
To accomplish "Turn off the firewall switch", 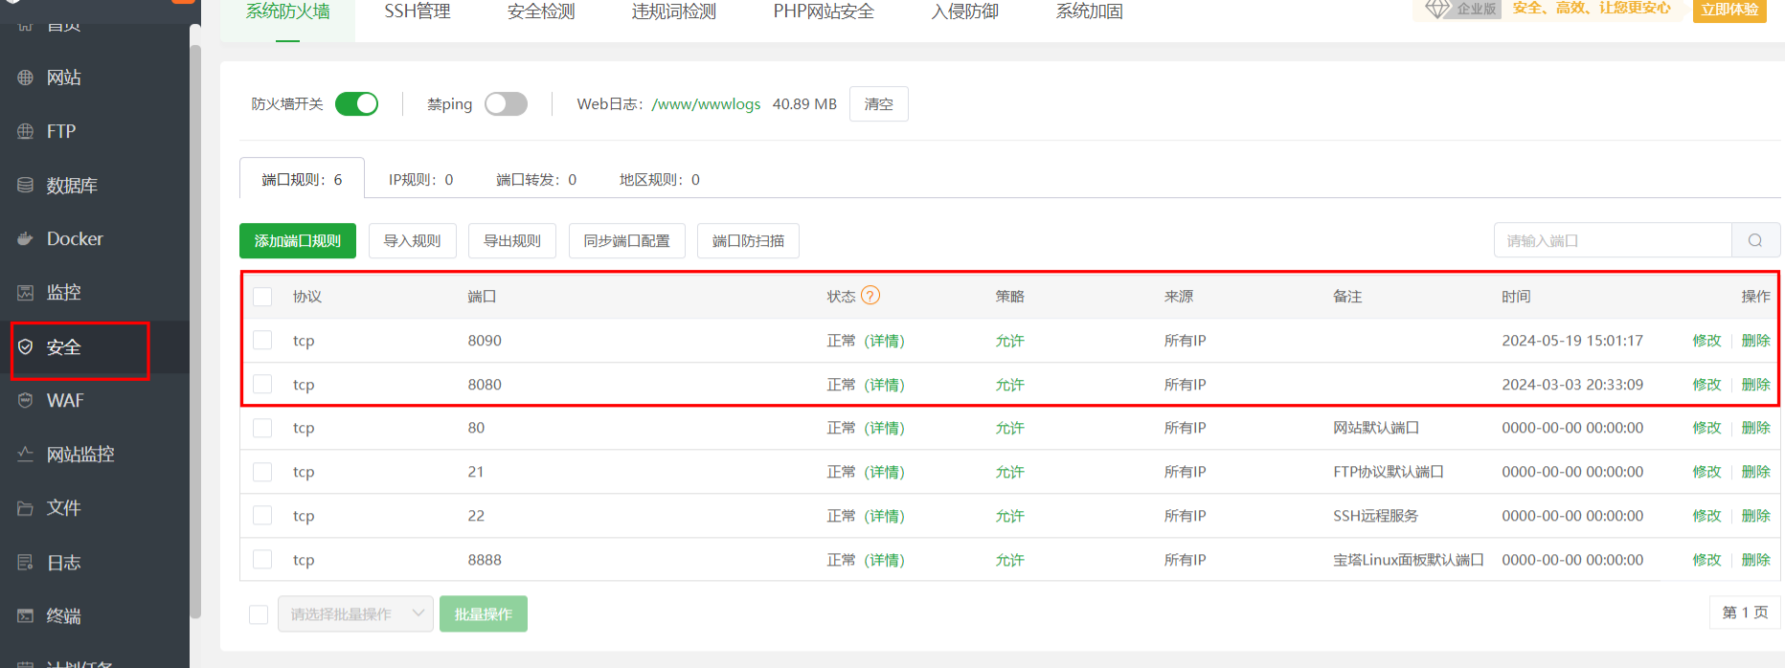I will pyautogui.click(x=357, y=104).
